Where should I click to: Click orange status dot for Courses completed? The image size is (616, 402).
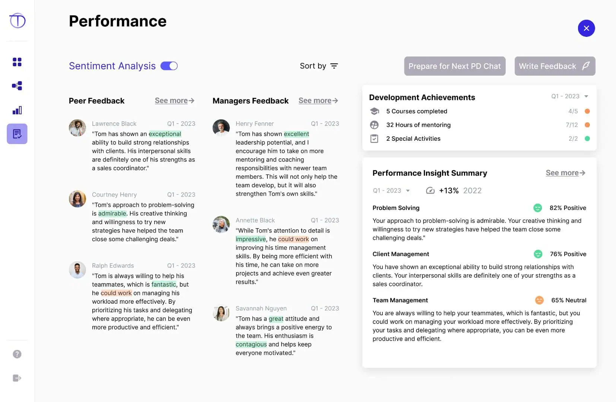click(587, 111)
